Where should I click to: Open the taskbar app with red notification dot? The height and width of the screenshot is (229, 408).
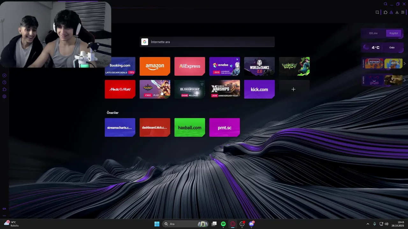point(242,224)
